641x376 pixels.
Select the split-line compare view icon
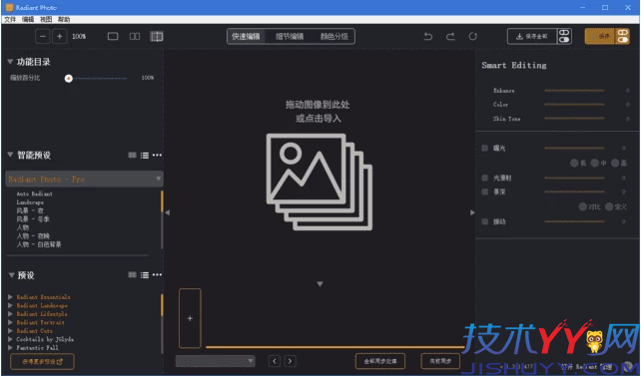pos(157,36)
